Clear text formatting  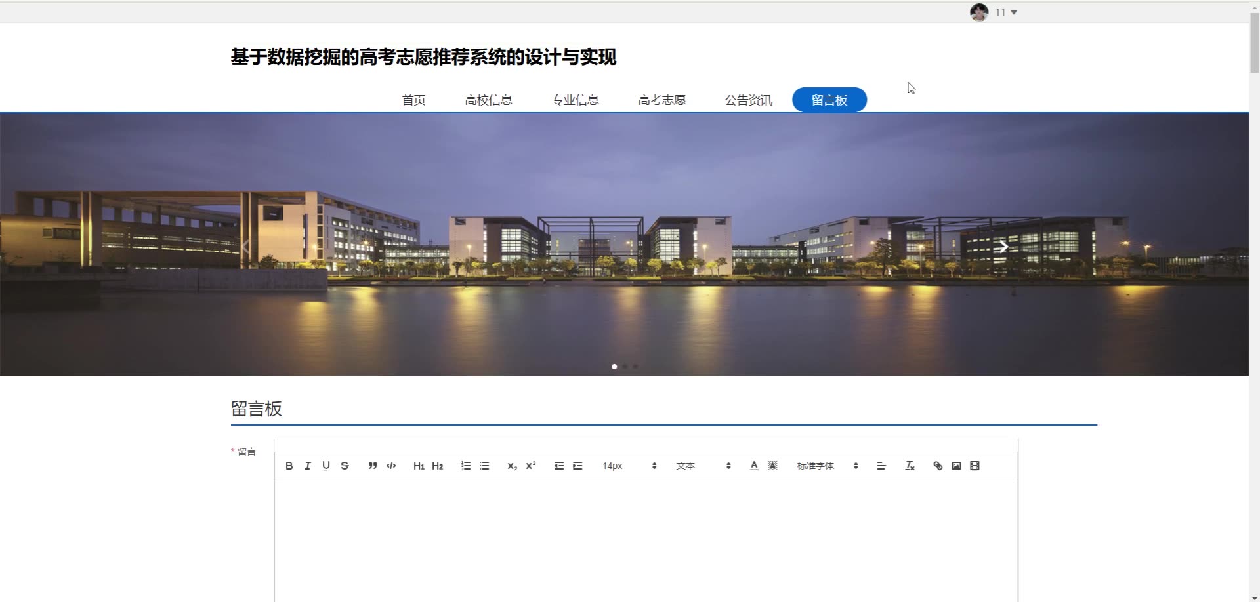click(x=910, y=466)
